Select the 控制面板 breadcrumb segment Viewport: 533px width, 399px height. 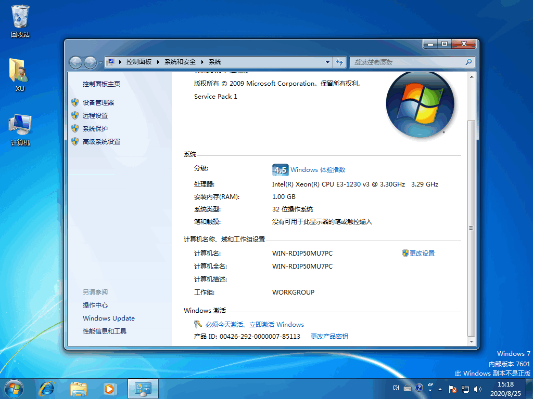click(x=138, y=62)
